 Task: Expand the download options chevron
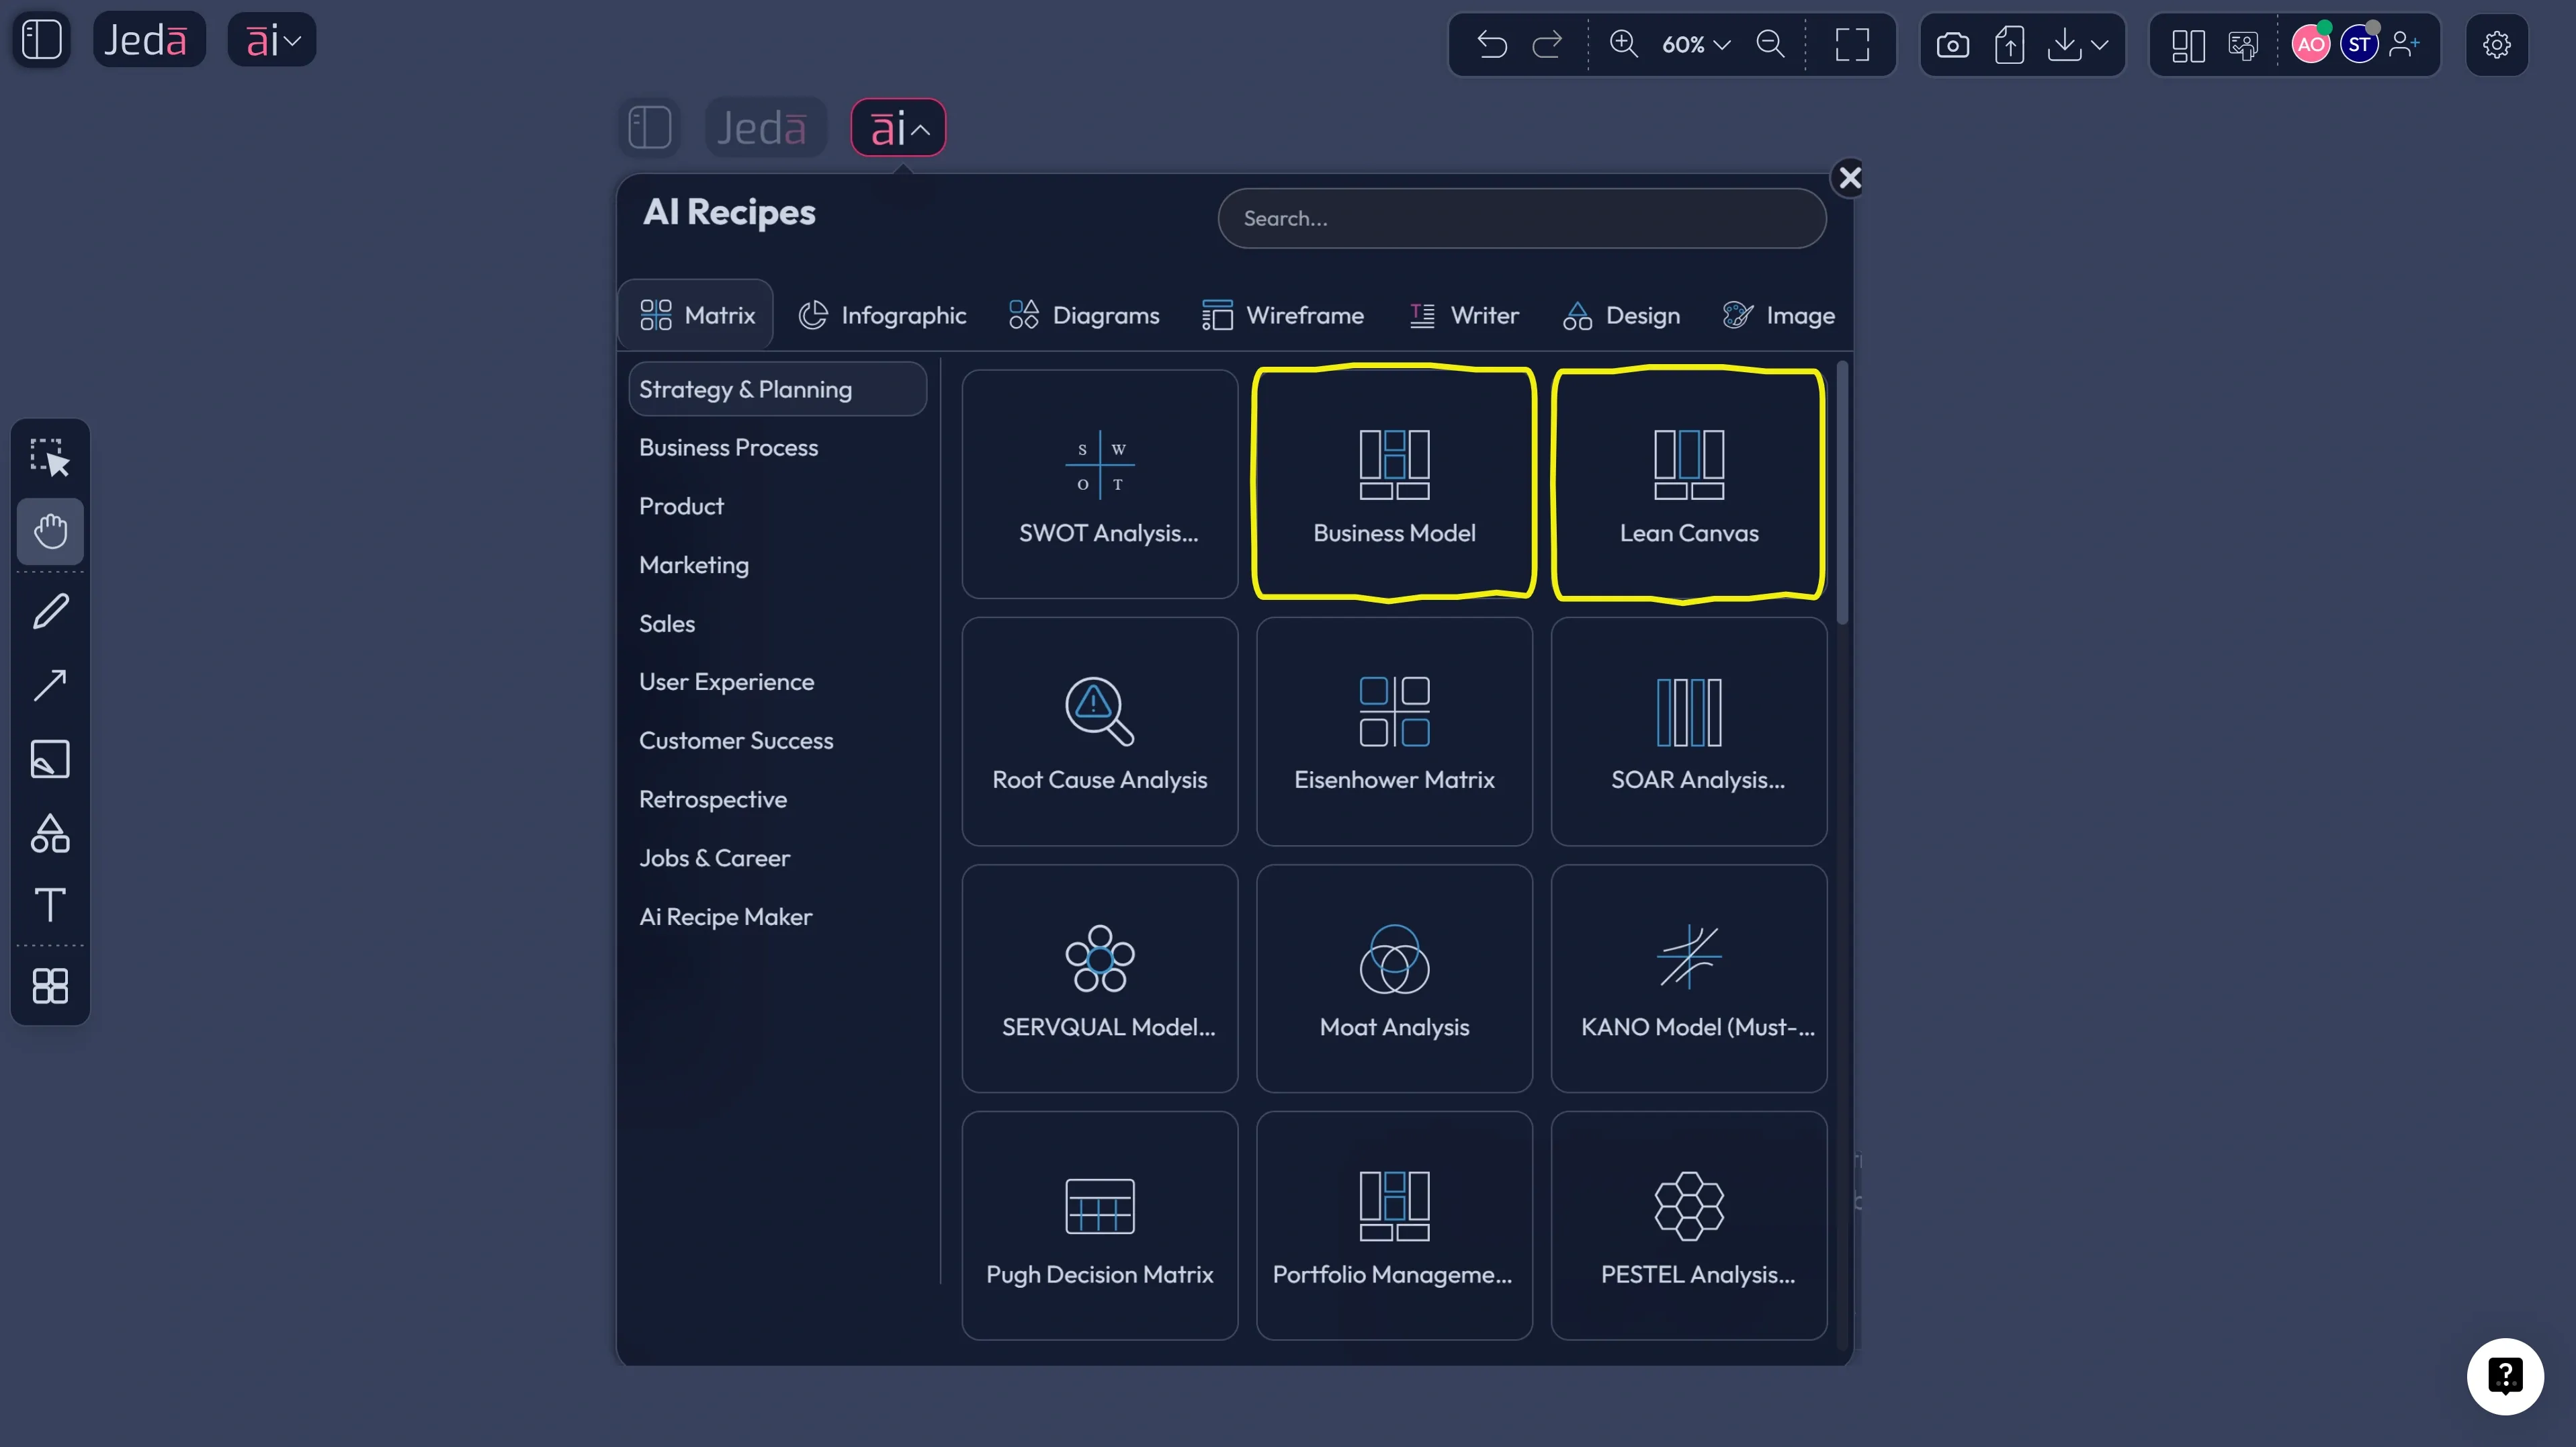(2102, 44)
